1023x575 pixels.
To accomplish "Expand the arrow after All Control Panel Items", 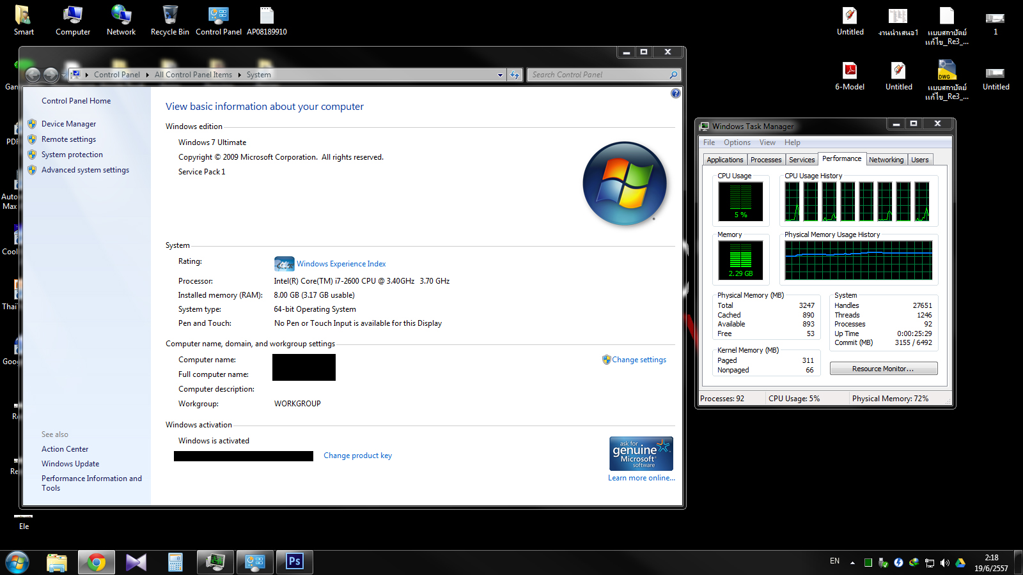I will (240, 75).
